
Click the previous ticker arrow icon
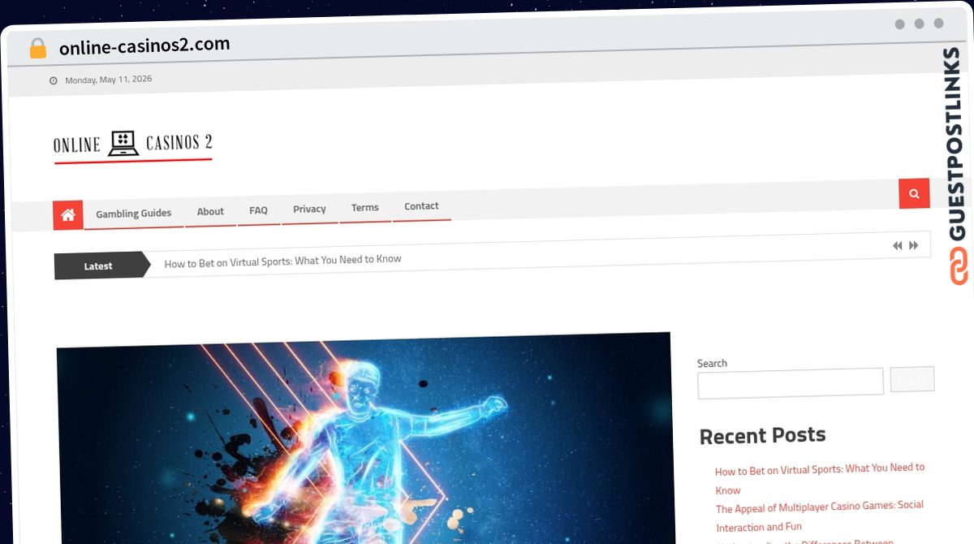click(x=897, y=245)
